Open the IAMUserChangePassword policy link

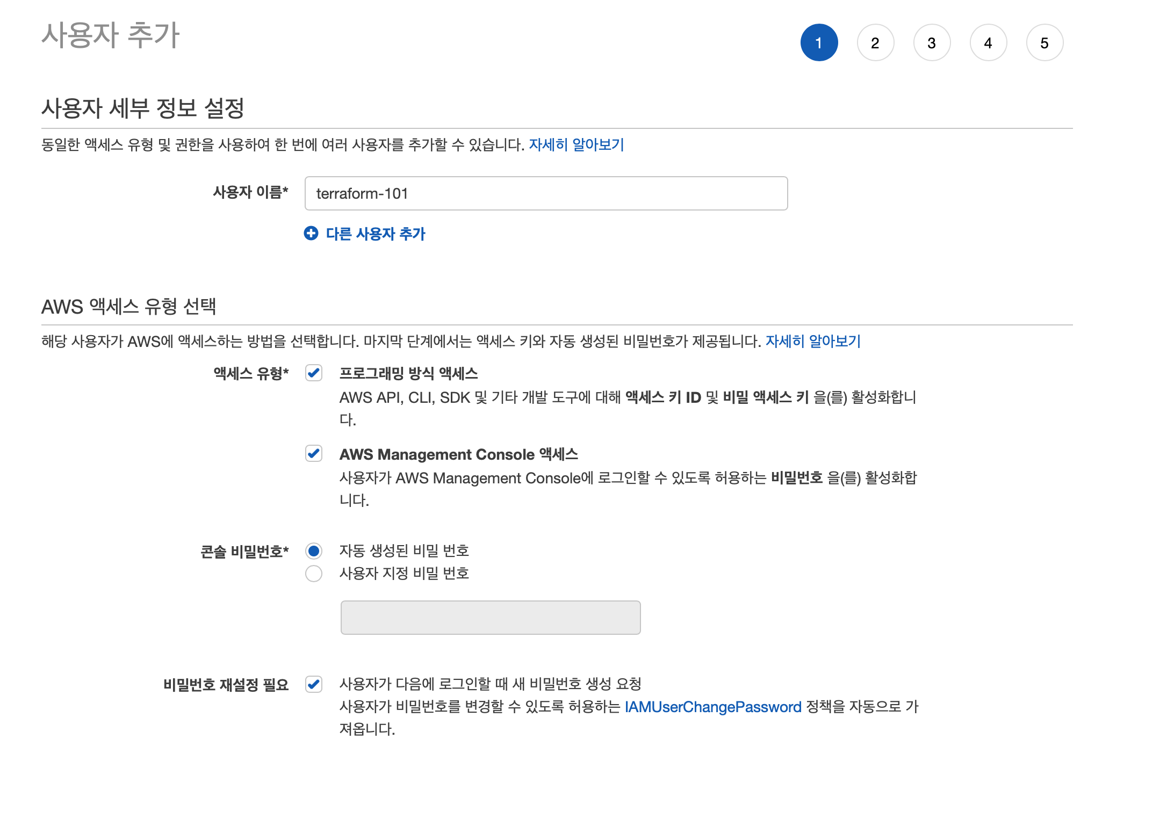pyautogui.click(x=712, y=707)
